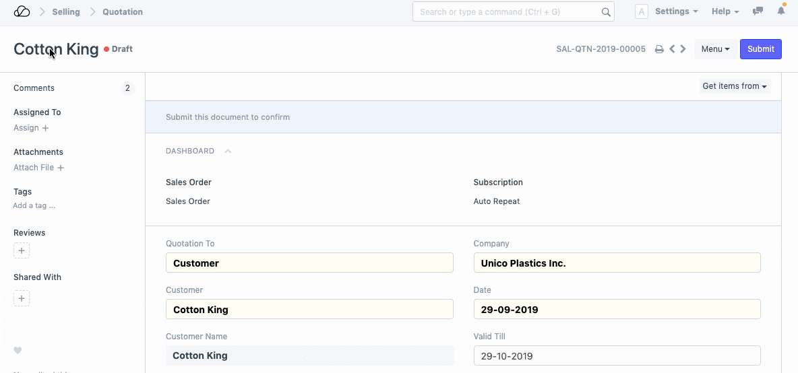Click the ERPNext cloud home logo
The image size is (798, 373).
pos(22,11)
